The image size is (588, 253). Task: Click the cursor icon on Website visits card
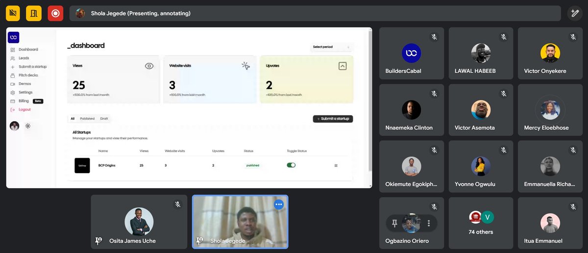tap(246, 66)
